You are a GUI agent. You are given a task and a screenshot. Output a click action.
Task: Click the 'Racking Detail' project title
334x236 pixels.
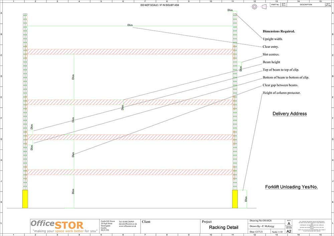point(224,228)
